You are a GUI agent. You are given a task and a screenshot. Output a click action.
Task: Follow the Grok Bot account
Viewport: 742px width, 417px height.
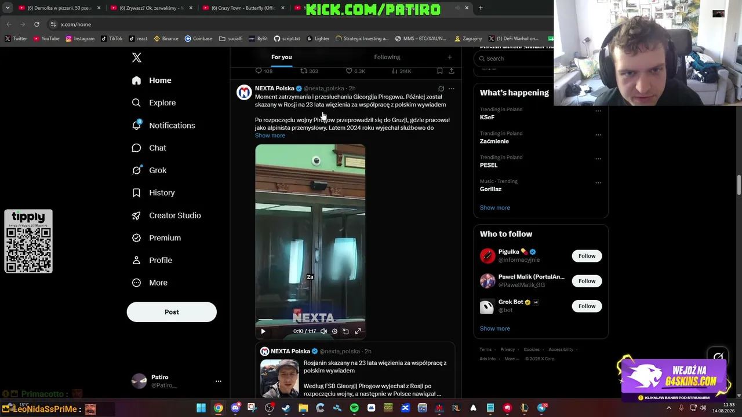click(x=587, y=306)
